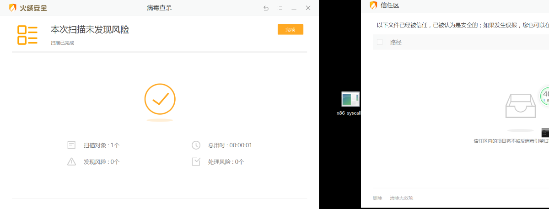Click the orange scan list icon

pyautogui.click(x=27, y=35)
